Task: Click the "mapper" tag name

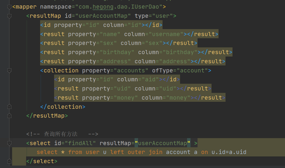Action: (x=26, y=7)
